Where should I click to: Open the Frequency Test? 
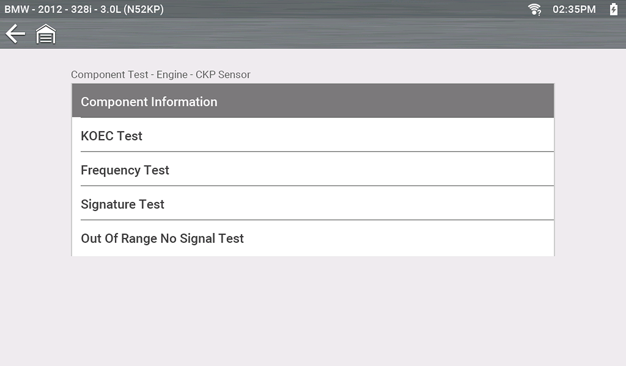point(313,170)
